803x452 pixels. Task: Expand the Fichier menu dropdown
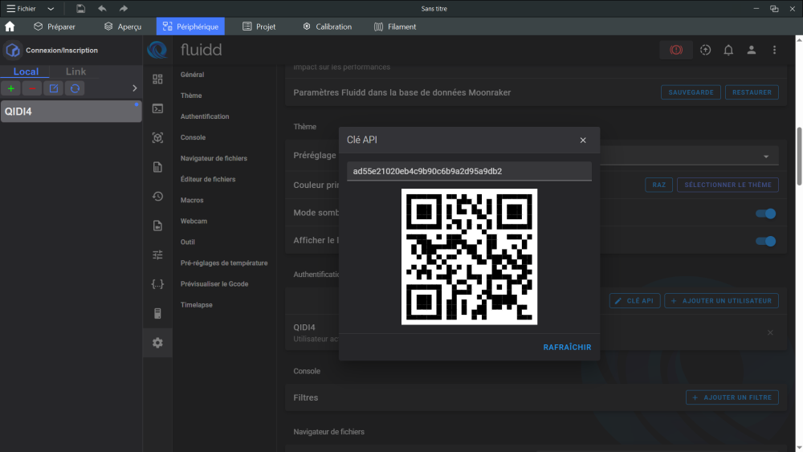click(x=51, y=9)
